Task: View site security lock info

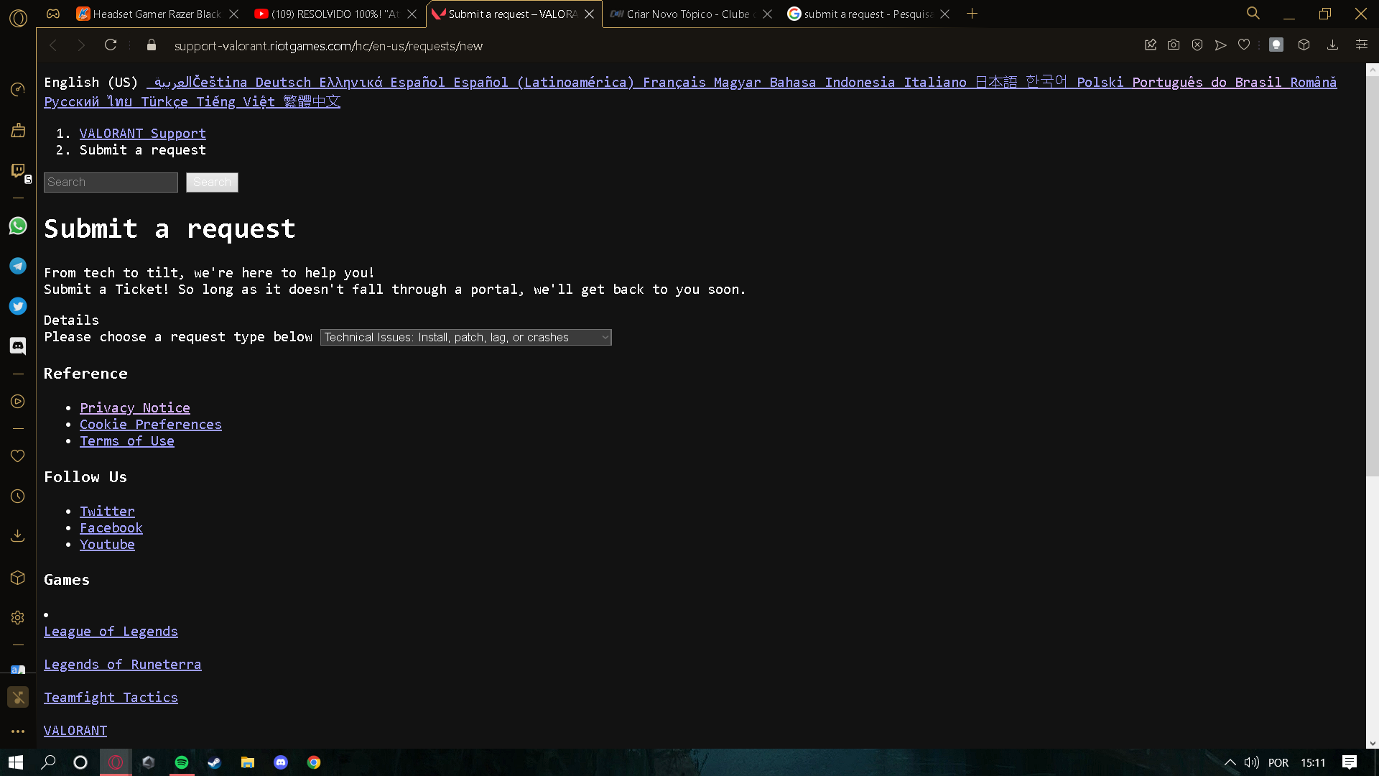Action: coord(151,45)
